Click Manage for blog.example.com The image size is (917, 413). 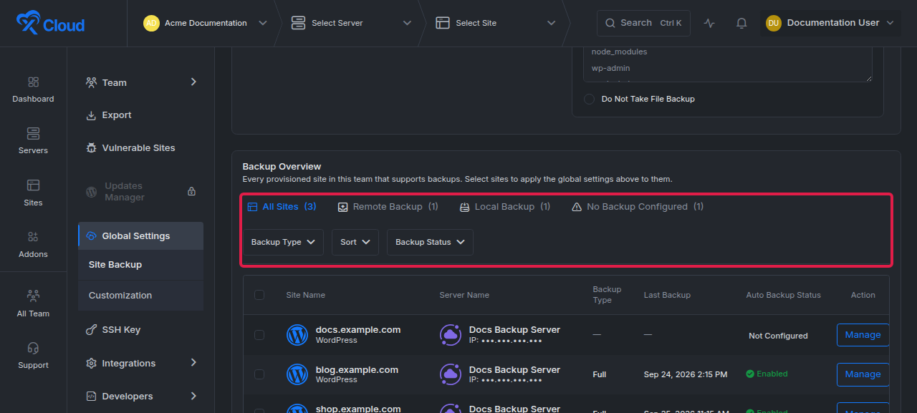tap(863, 374)
